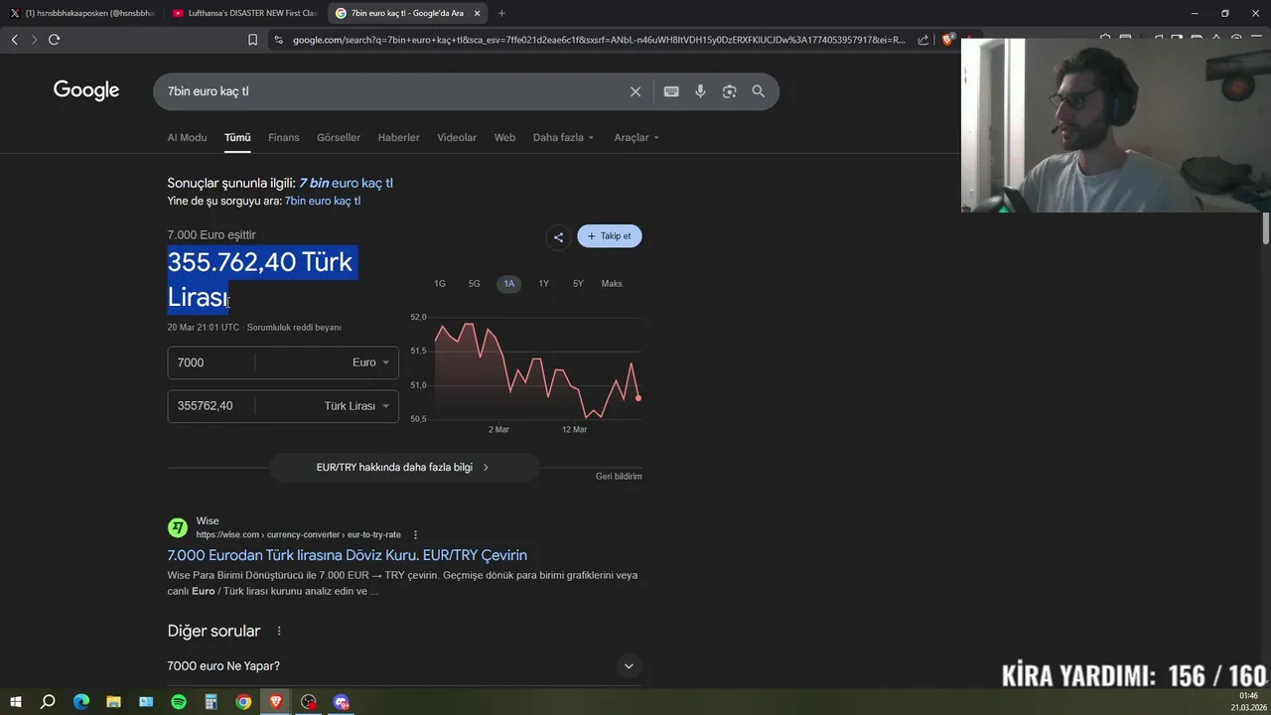1271x715 pixels.
Task: Open Google Lens image search icon
Action: pos(730,91)
